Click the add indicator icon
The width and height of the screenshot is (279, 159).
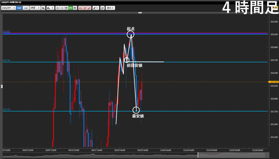pyautogui.click(x=80, y=8)
